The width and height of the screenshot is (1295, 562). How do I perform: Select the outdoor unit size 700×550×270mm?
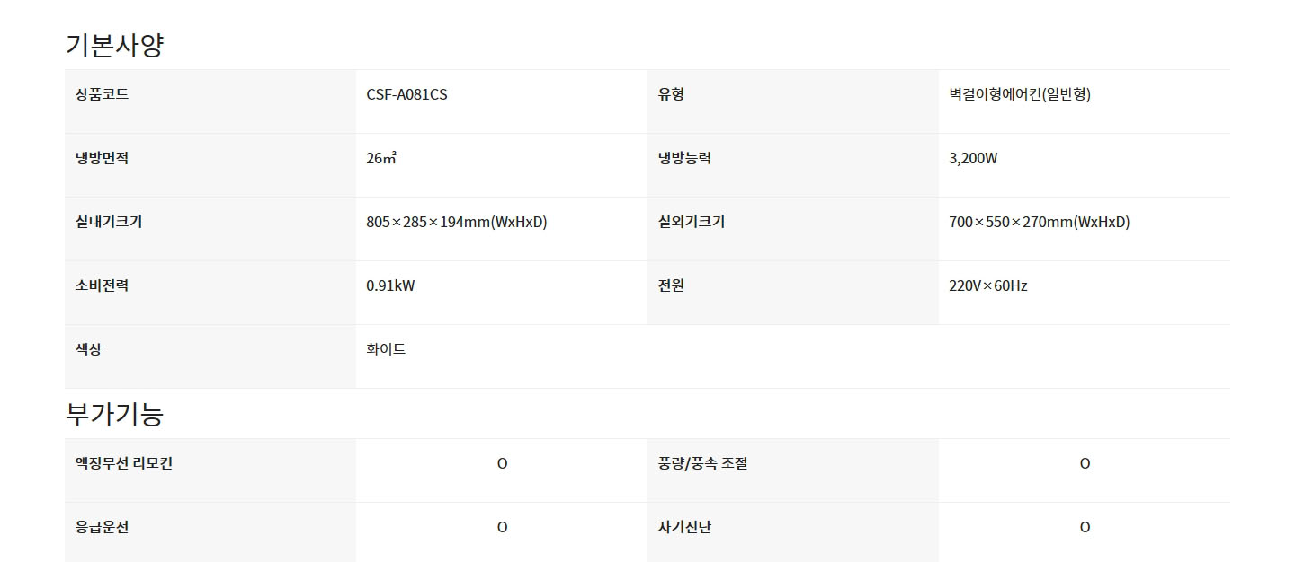click(1040, 222)
